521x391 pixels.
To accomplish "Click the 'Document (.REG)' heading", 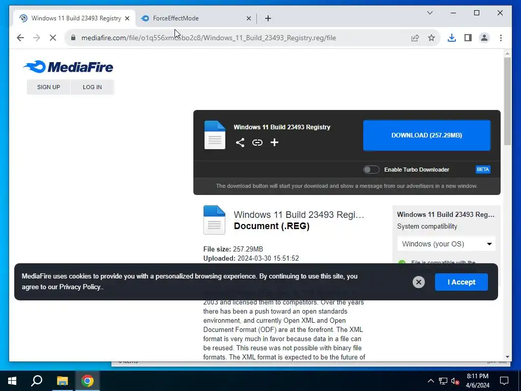I will tap(272, 226).
